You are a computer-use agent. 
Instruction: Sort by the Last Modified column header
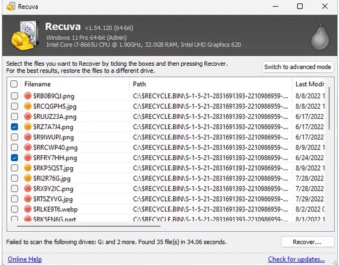pyautogui.click(x=309, y=84)
